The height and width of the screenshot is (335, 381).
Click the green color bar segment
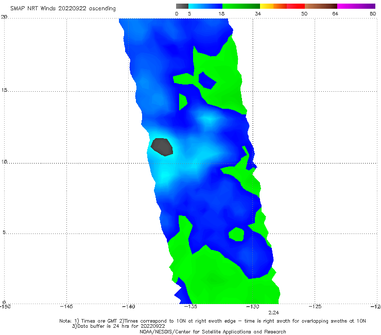(x=241, y=6)
